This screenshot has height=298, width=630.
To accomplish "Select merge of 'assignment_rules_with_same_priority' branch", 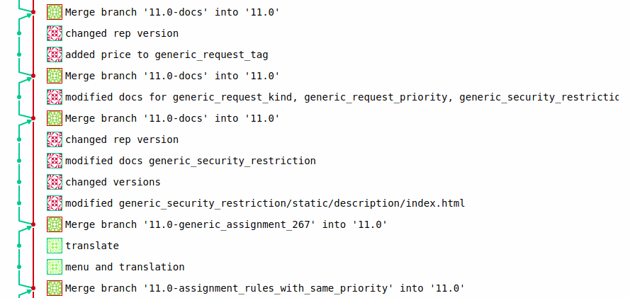I will tap(265, 288).
